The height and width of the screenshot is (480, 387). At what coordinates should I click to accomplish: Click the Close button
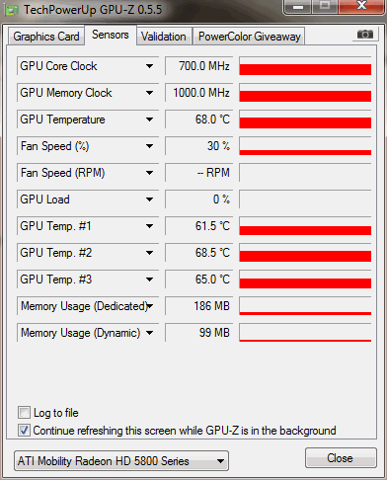pyautogui.click(x=341, y=458)
